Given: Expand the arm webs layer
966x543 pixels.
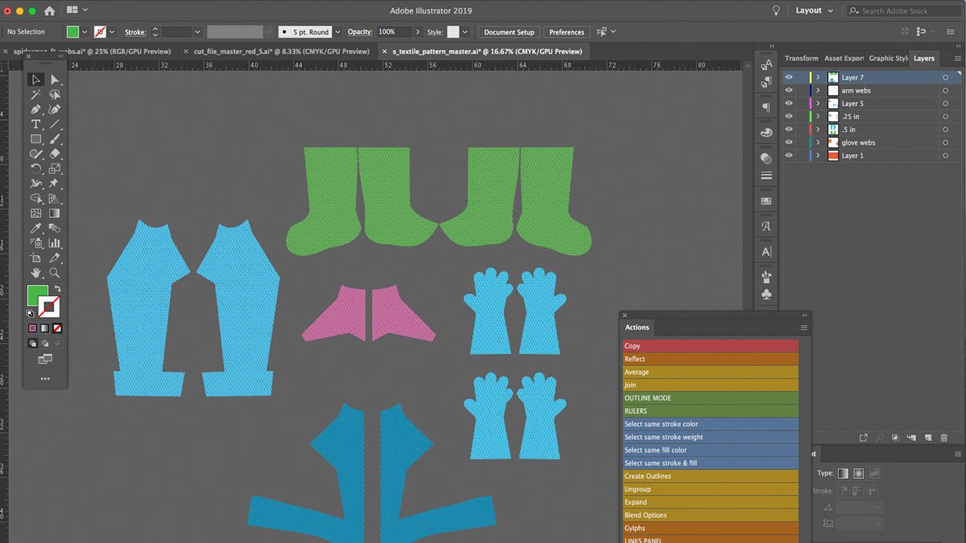Looking at the screenshot, I should click(818, 90).
